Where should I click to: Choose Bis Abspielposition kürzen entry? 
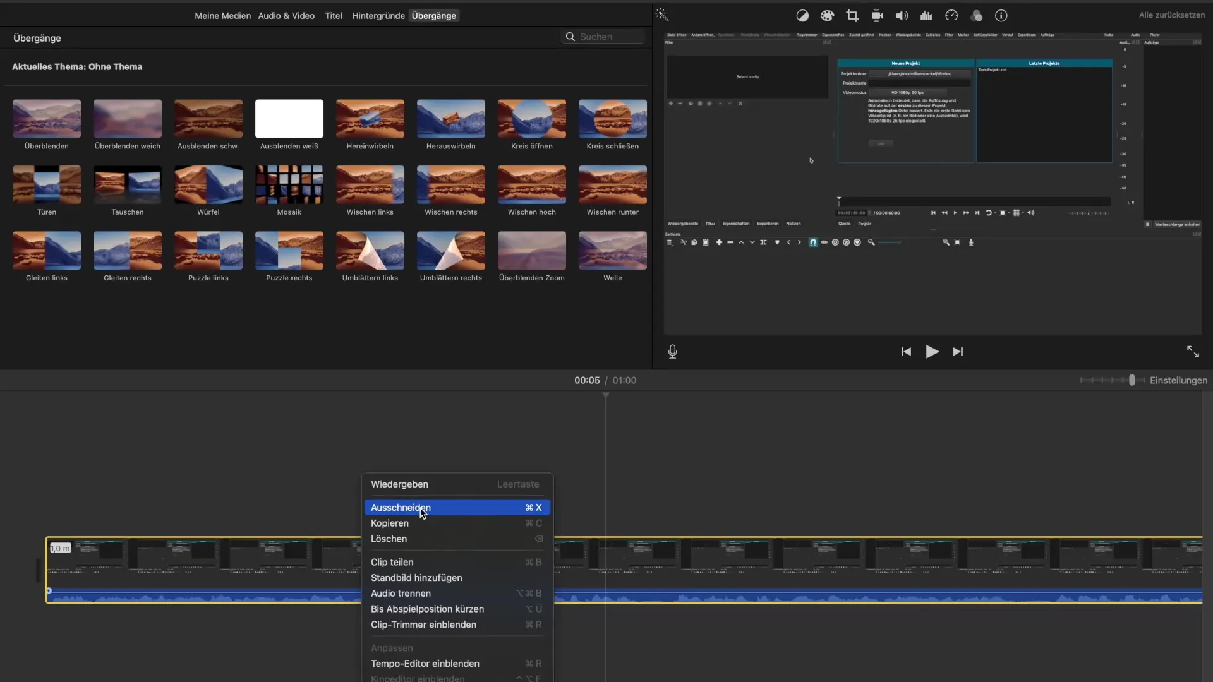coord(457,609)
